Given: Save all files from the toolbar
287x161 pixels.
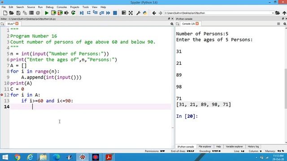Looking at the screenshot, I should click(25, 13).
